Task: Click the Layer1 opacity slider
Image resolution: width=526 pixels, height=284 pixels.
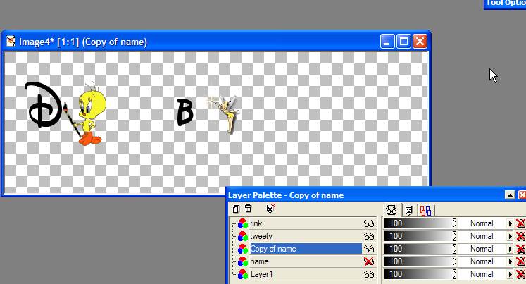Action: tap(420, 274)
